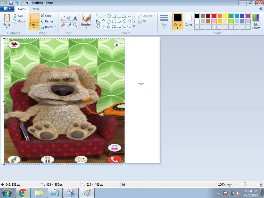This screenshot has height=198, width=264.
Task: Choose the Fill with color bucket
Action: 69,18
